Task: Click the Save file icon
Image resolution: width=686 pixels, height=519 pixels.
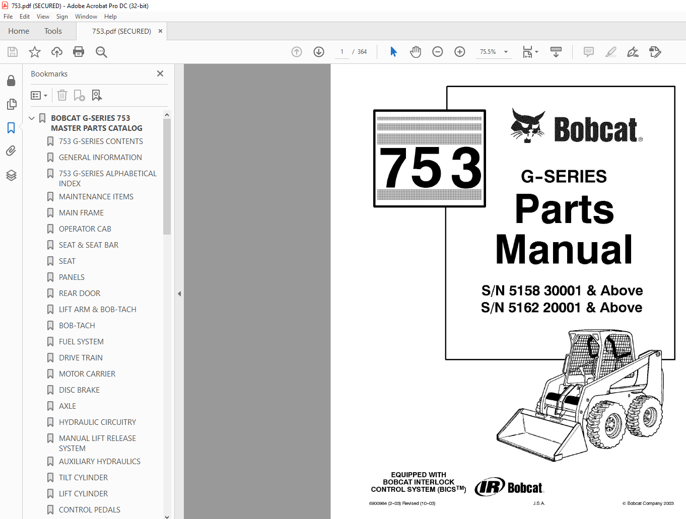Action: (13, 52)
